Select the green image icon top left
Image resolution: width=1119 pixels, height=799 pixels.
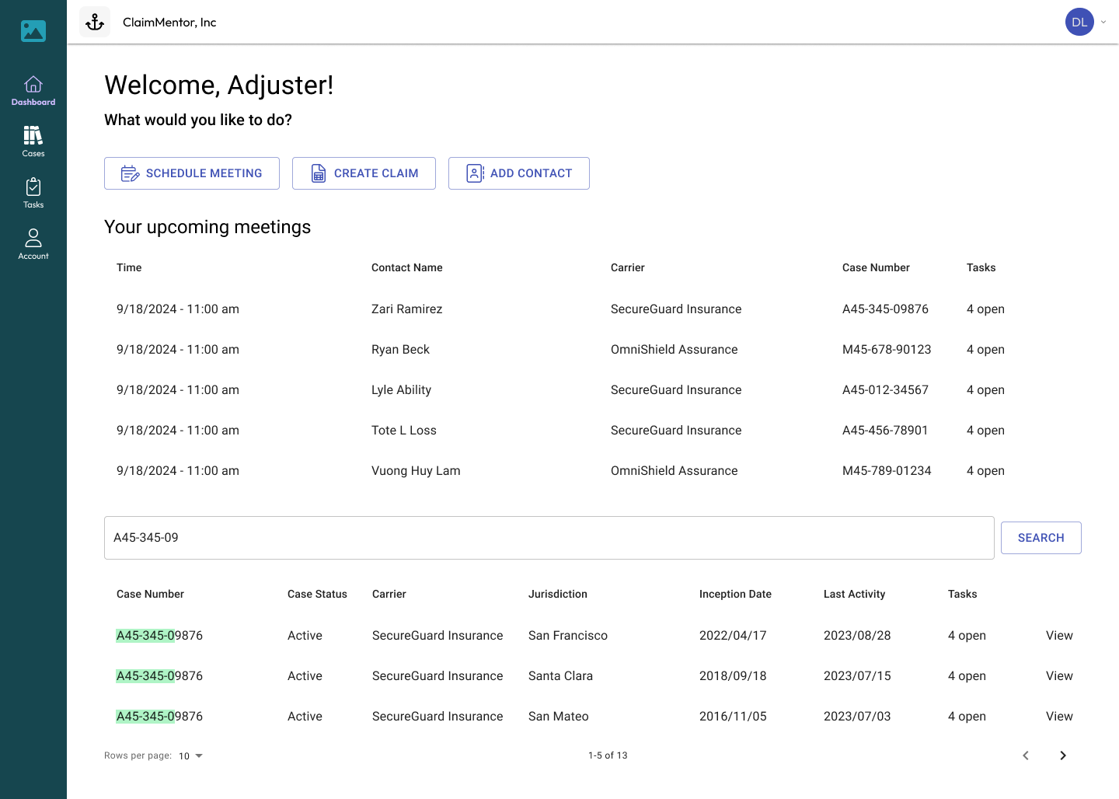tap(33, 31)
